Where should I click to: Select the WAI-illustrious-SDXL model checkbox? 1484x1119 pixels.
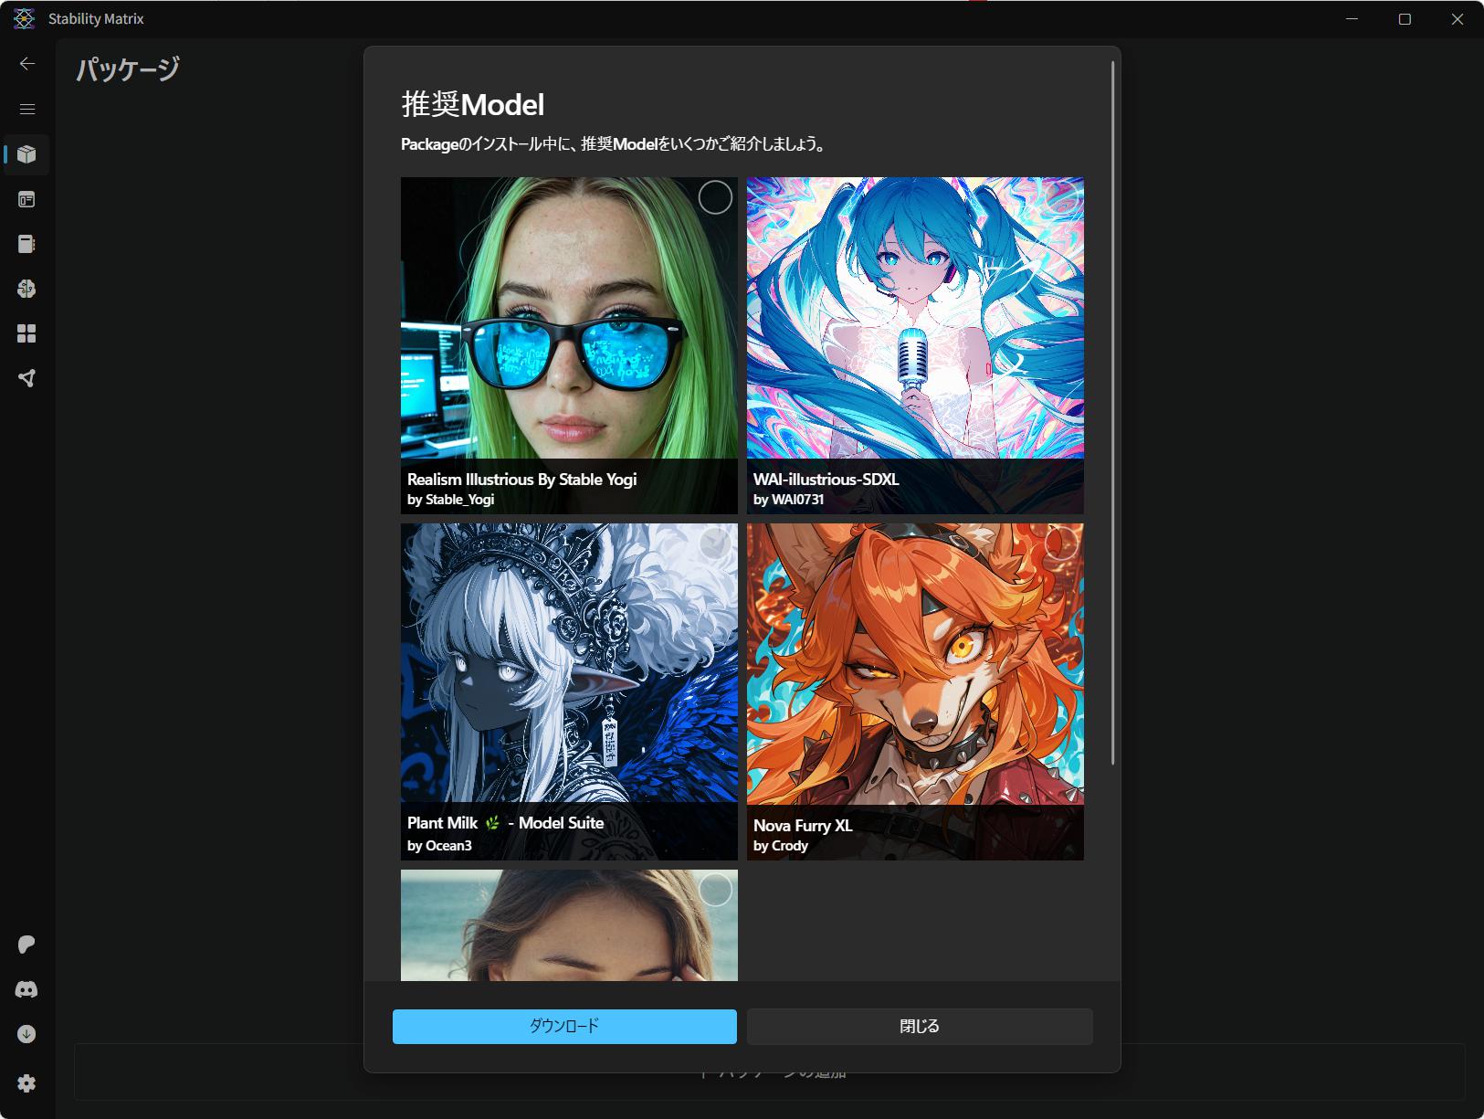(x=1061, y=197)
